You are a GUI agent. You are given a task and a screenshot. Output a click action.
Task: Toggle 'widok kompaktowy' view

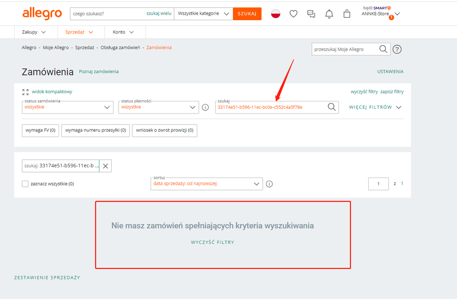coord(47,91)
